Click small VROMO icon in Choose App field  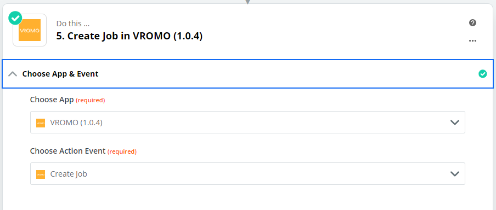click(x=41, y=122)
